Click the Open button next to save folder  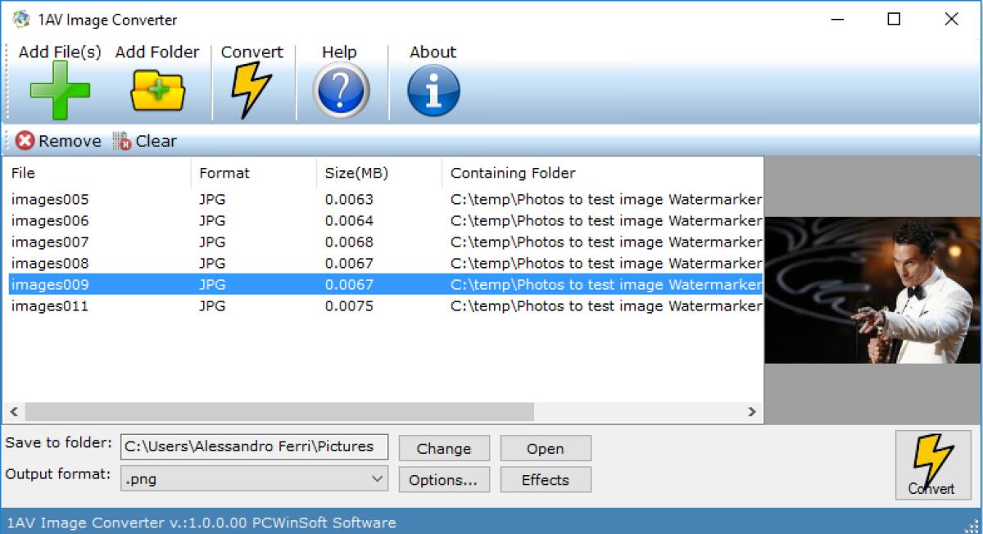pyautogui.click(x=545, y=448)
